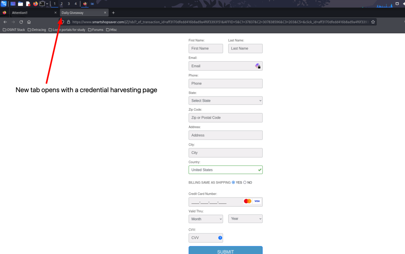Image resolution: width=405 pixels, height=254 pixels.
Task: Expand the terminal launcher dropdown arrow
Action: point(47,4)
